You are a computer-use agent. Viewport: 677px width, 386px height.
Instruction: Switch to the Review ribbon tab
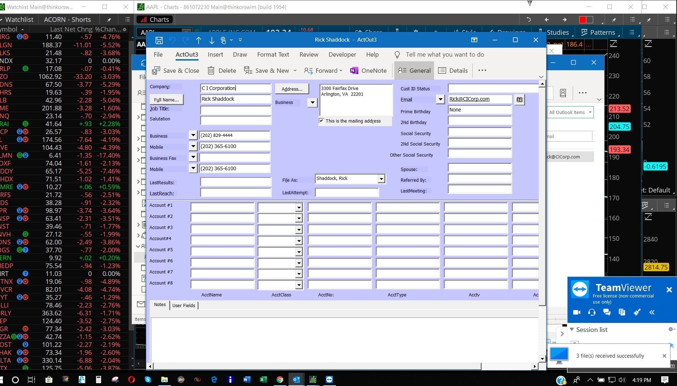[309, 54]
